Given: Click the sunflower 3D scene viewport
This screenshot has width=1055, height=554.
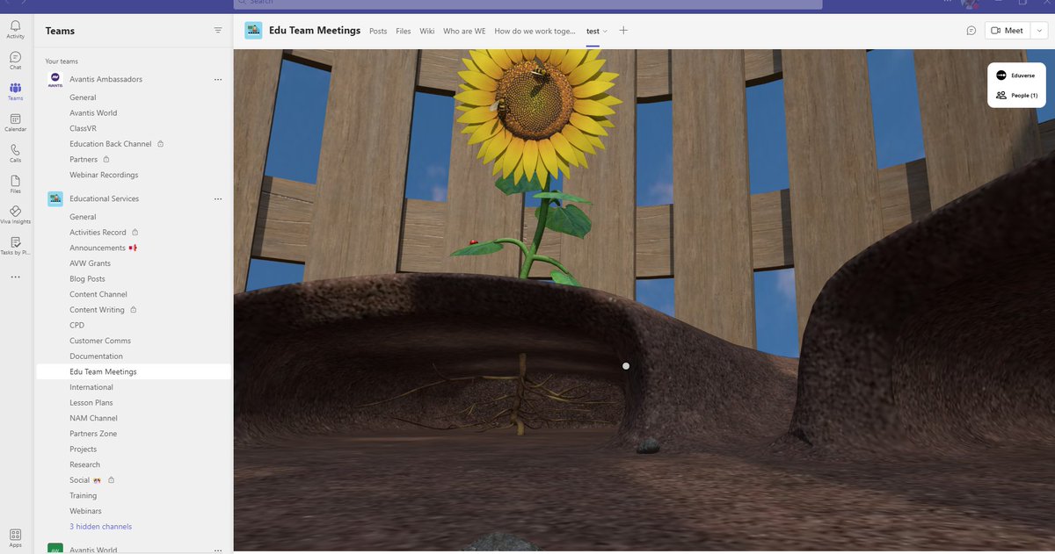Looking at the screenshot, I should pos(644,300).
